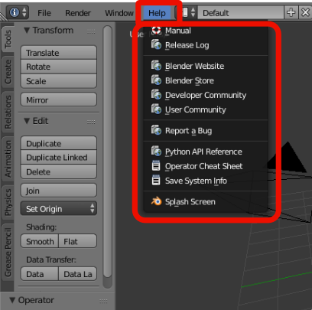The width and height of the screenshot is (312, 310).
Task: Click the Save System Info text icon
Action: click(156, 181)
